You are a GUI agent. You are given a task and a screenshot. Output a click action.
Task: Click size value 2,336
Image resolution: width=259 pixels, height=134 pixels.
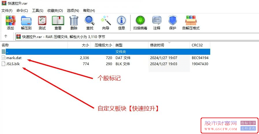[84, 58]
